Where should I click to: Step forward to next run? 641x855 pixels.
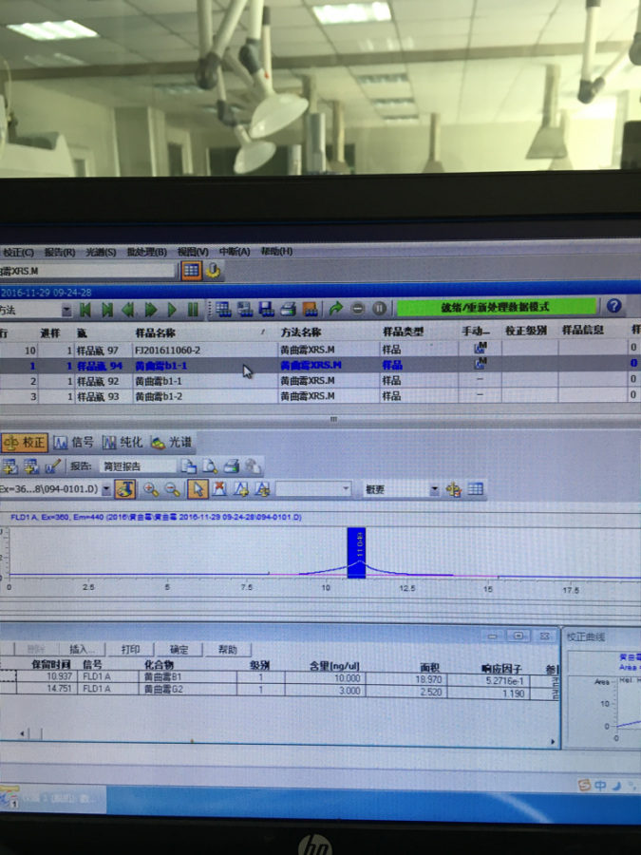pyautogui.click(x=150, y=310)
